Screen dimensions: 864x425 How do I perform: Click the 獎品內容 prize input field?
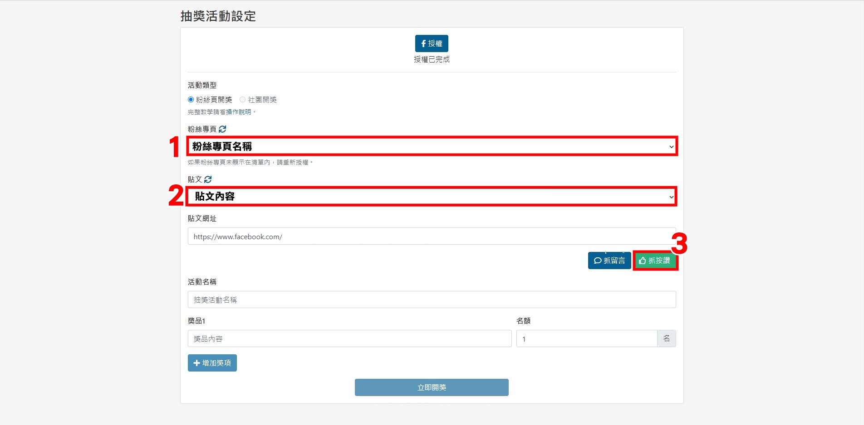pos(350,338)
